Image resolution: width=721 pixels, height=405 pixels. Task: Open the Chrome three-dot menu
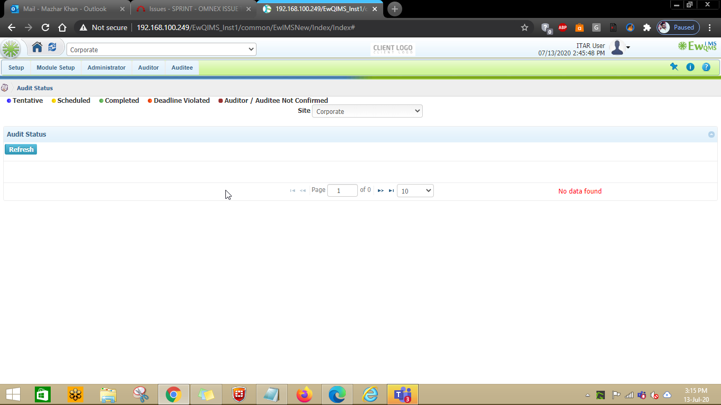(x=710, y=27)
